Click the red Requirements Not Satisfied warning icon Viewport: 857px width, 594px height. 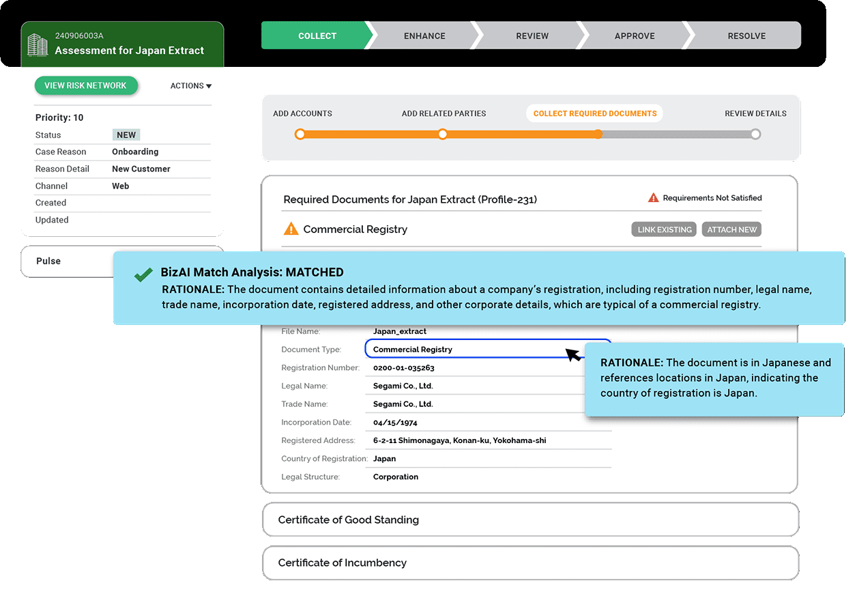coord(653,198)
